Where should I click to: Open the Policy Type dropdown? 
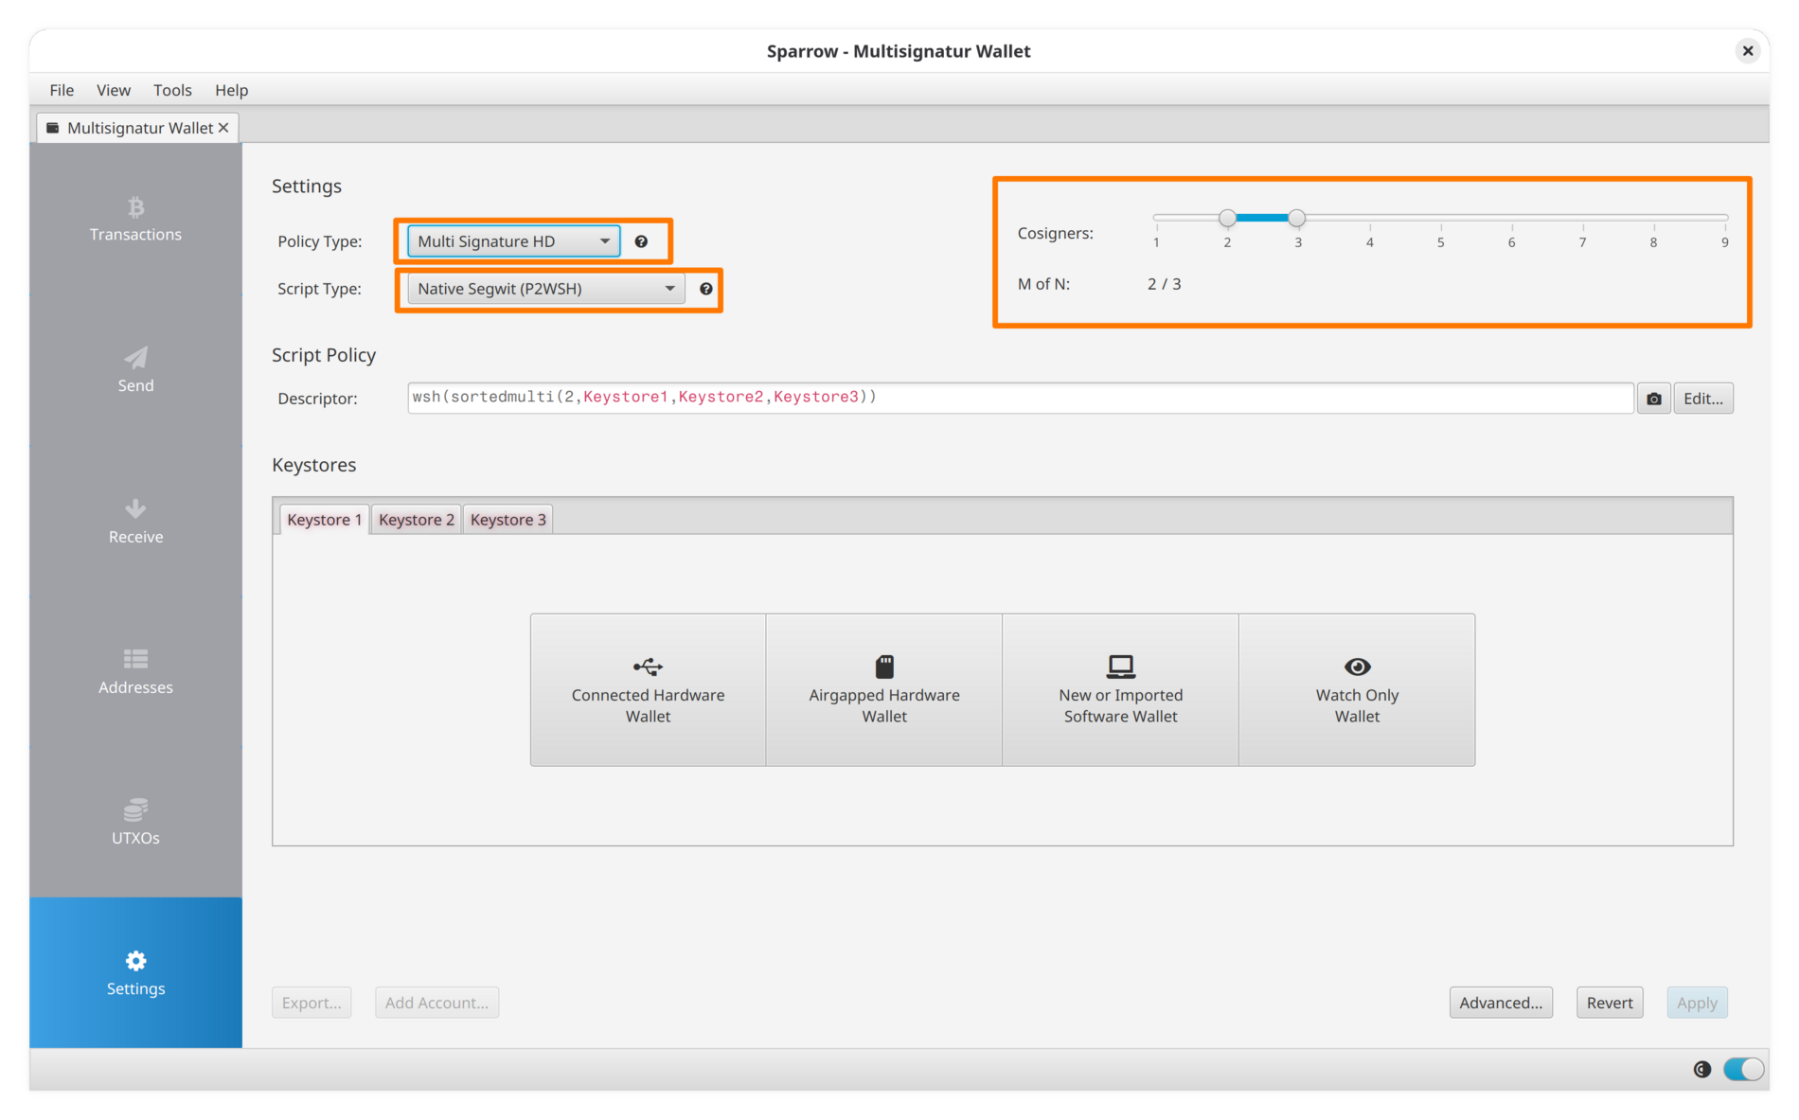pyautogui.click(x=514, y=241)
